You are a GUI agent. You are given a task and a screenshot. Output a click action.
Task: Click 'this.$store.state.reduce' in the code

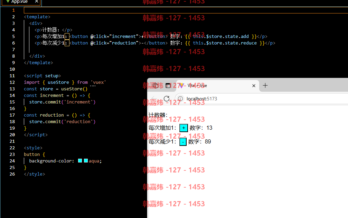tap(225, 43)
